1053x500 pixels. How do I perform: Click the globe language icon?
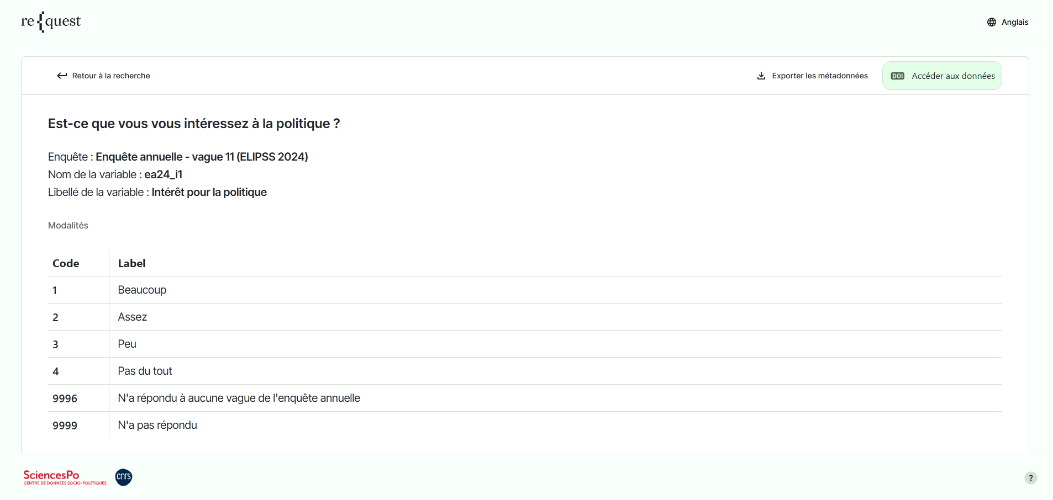(992, 22)
